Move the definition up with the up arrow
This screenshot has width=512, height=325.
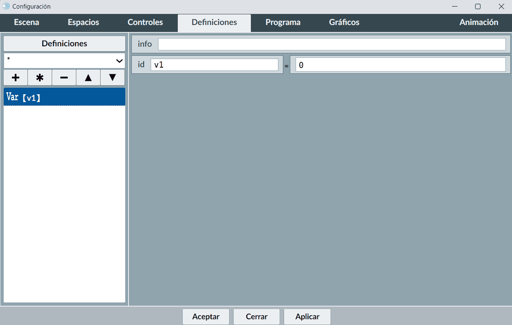[x=88, y=77]
